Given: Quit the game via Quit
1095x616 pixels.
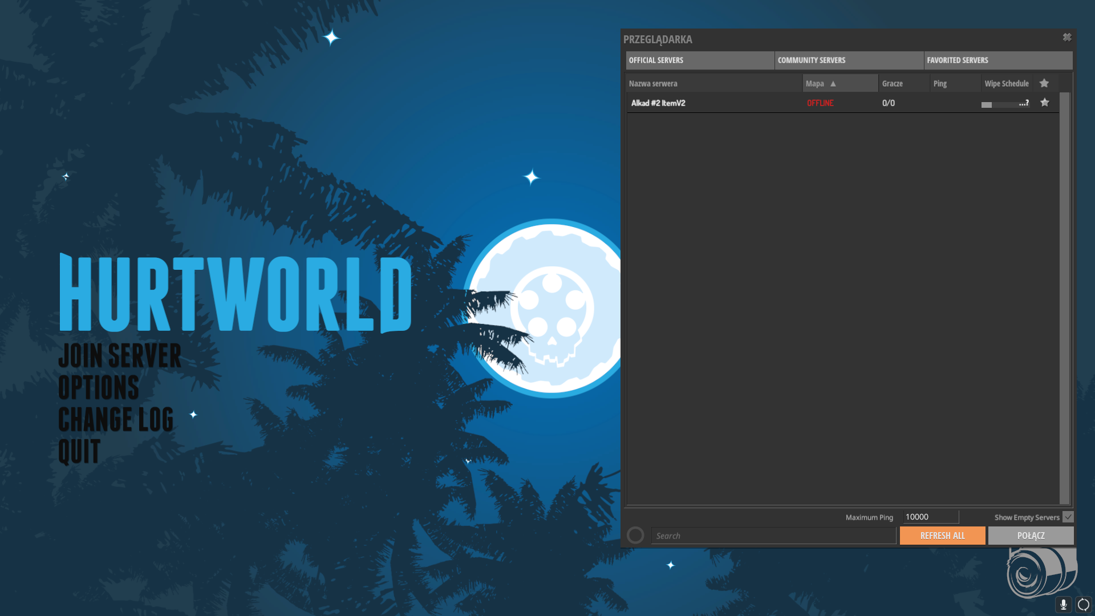Looking at the screenshot, I should [x=79, y=452].
